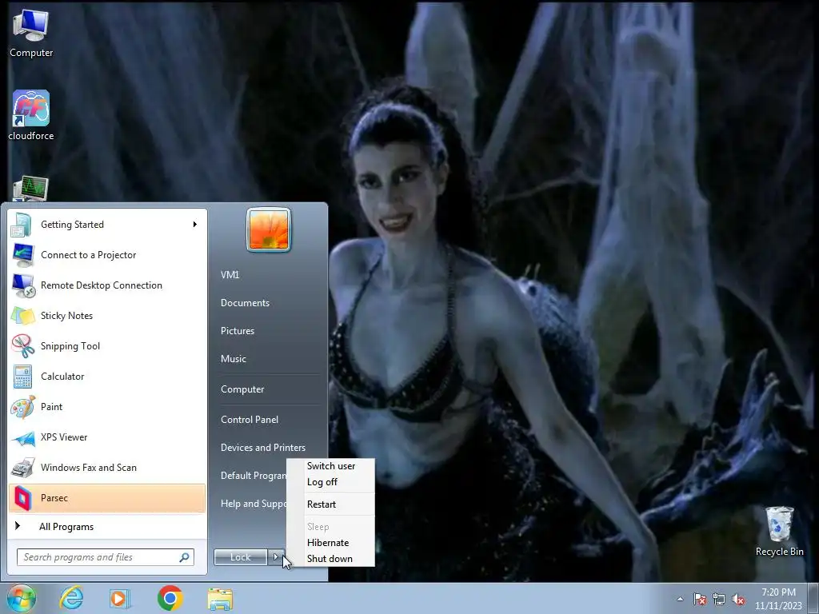Click the Paint palette icon

22,407
